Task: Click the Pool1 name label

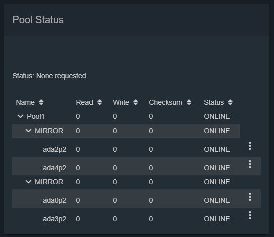Action: point(36,116)
